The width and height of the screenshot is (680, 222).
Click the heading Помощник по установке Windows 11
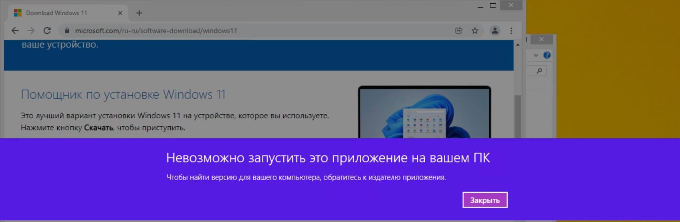(x=123, y=95)
